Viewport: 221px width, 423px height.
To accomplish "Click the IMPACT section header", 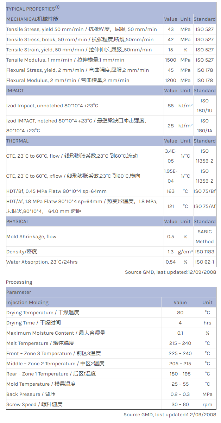I will [15, 90].
